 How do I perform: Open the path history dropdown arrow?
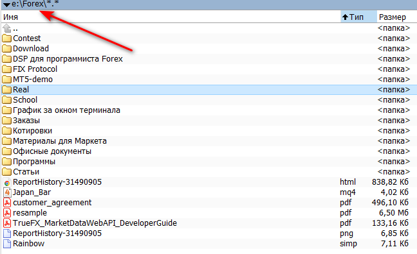(6, 4)
